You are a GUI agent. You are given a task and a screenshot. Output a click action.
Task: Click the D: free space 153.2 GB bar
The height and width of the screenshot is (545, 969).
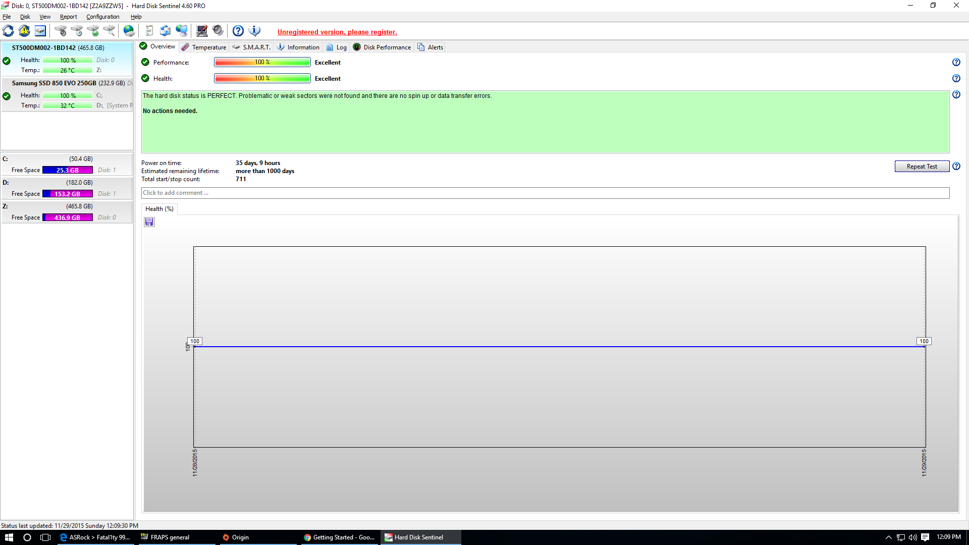(x=68, y=194)
